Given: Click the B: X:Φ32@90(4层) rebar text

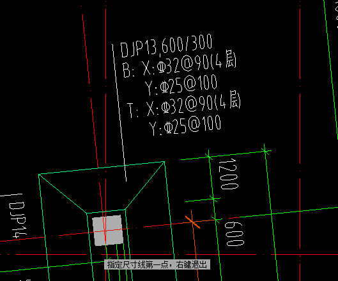Looking at the screenshot, I should (x=180, y=64).
